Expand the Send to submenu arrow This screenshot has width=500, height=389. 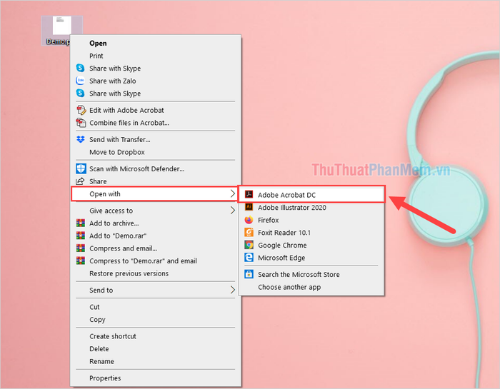233,290
